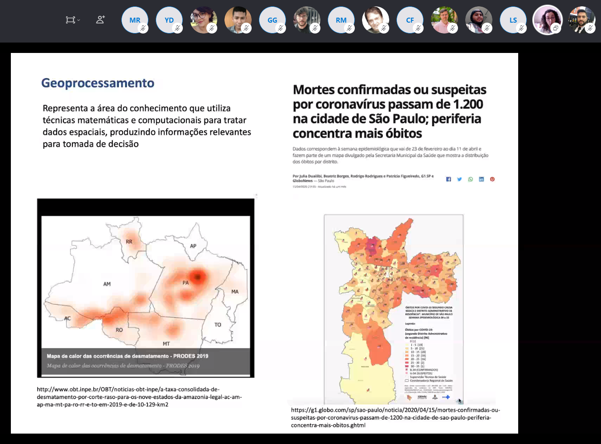Open the g1.globo.com article URL
The height and width of the screenshot is (444, 601).
click(x=395, y=417)
